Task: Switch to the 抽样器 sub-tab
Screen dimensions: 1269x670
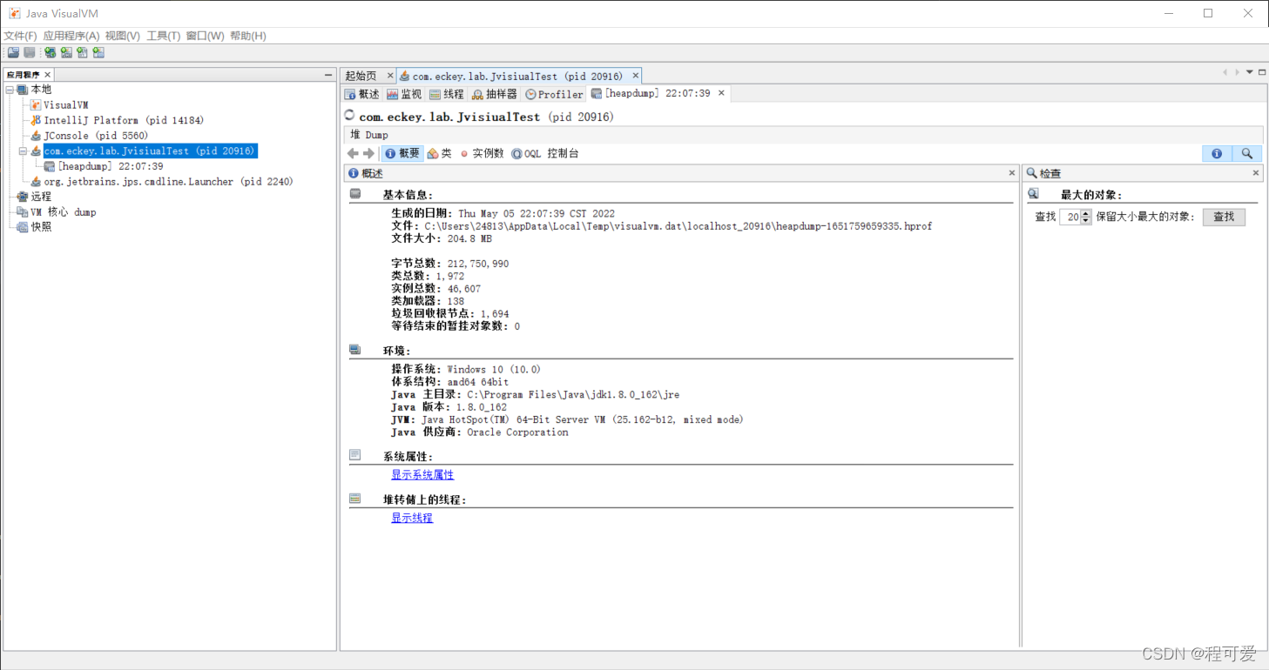Action: pos(495,94)
